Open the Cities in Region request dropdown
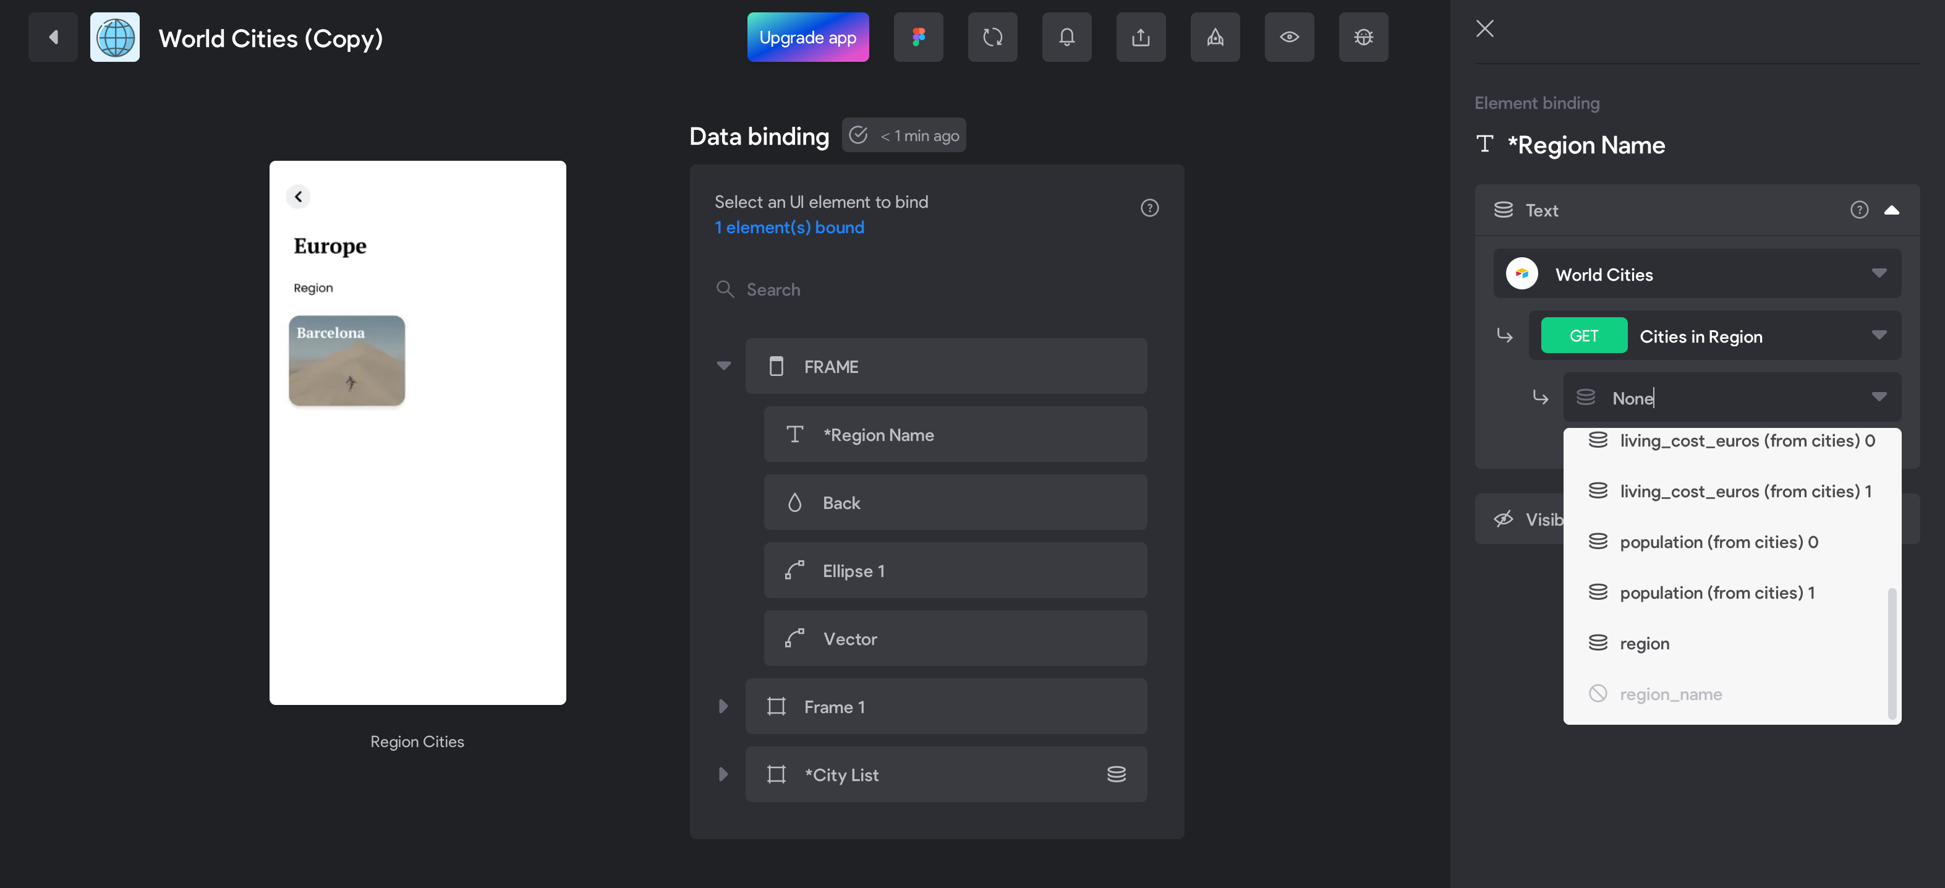 [1715, 336]
